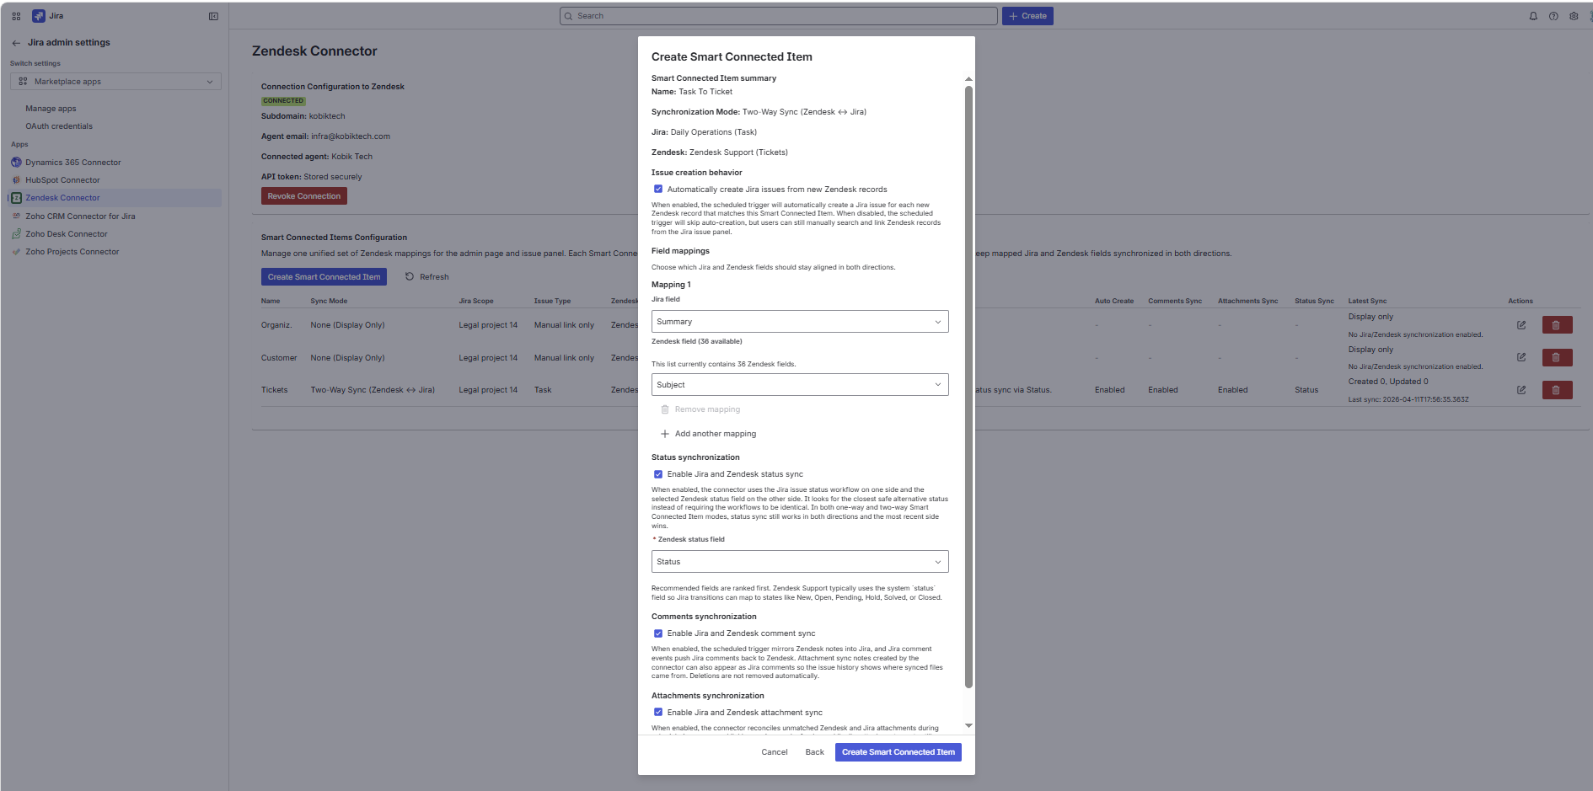Image resolution: width=1593 pixels, height=791 pixels.
Task: Open the Help question mark icon
Action: tap(1553, 15)
